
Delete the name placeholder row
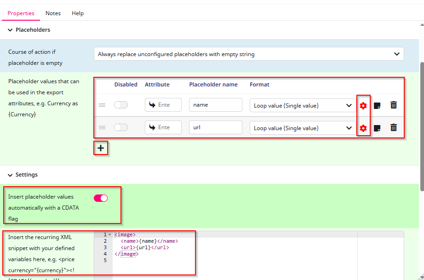coord(394,105)
